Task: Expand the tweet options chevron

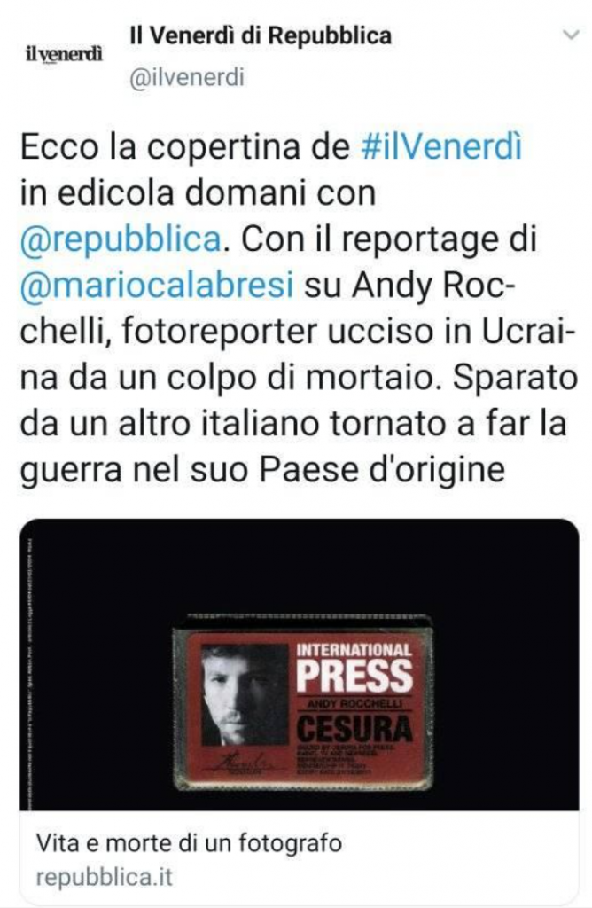Action: [571, 35]
